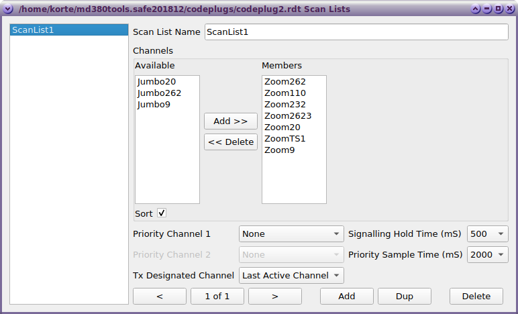Viewport: 518px width, 314px height.
Task: Open the Priority Channel 1 dropdown
Action: point(291,234)
